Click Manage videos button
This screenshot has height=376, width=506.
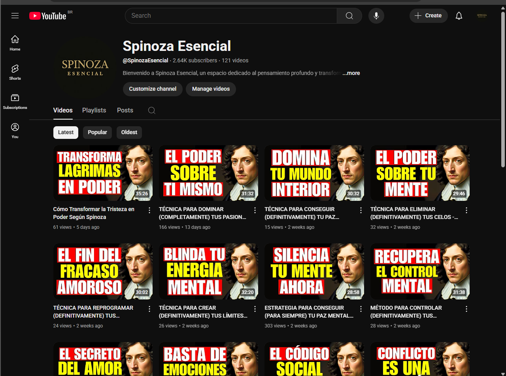click(x=211, y=89)
